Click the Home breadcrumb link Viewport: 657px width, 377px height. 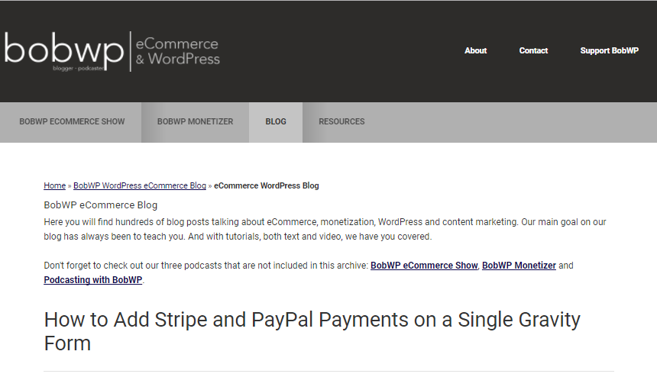pos(54,185)
